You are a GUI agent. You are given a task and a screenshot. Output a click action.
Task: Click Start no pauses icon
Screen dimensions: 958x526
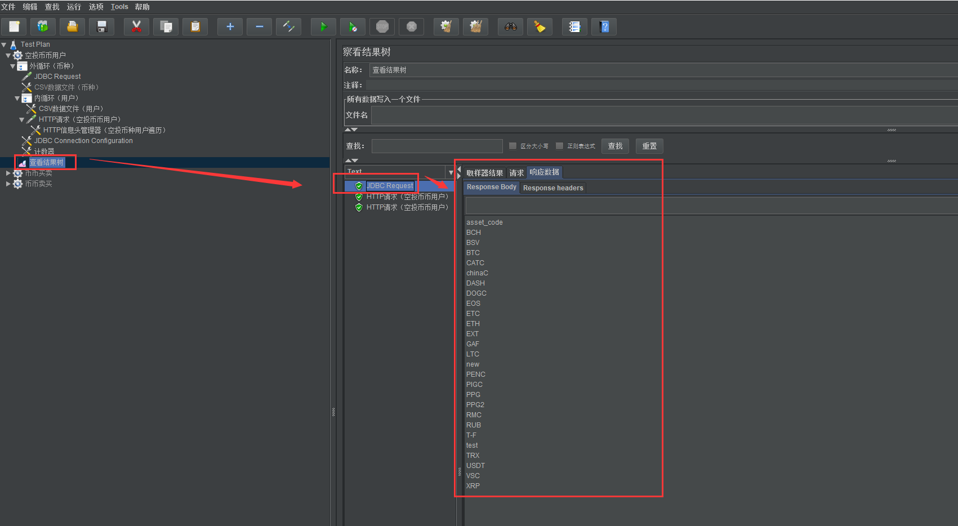[353, 26]
